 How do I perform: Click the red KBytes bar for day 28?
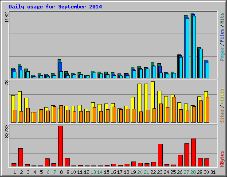pyautogui.click(x=193, y=152)
